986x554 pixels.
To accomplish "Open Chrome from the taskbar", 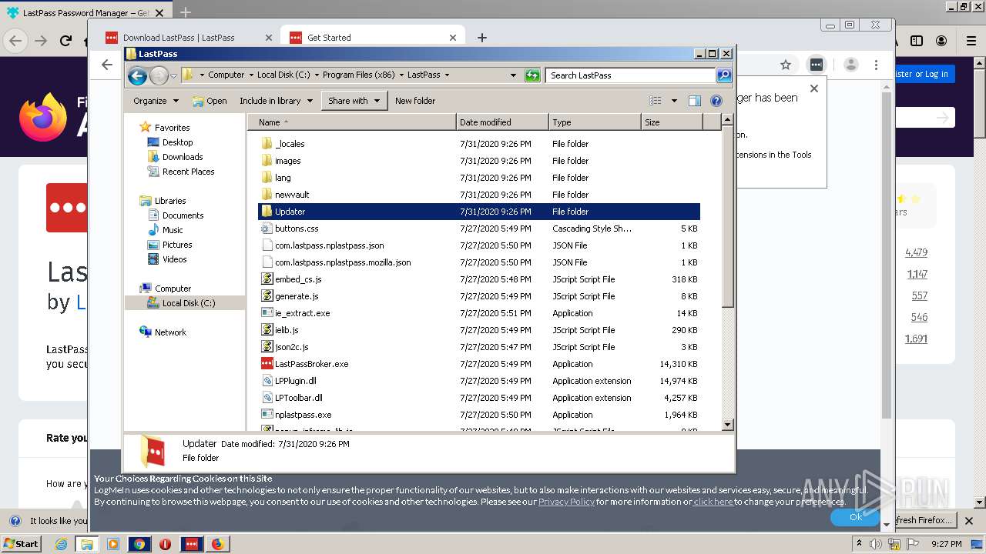I will pyautogui.click(x=139, y=543).
